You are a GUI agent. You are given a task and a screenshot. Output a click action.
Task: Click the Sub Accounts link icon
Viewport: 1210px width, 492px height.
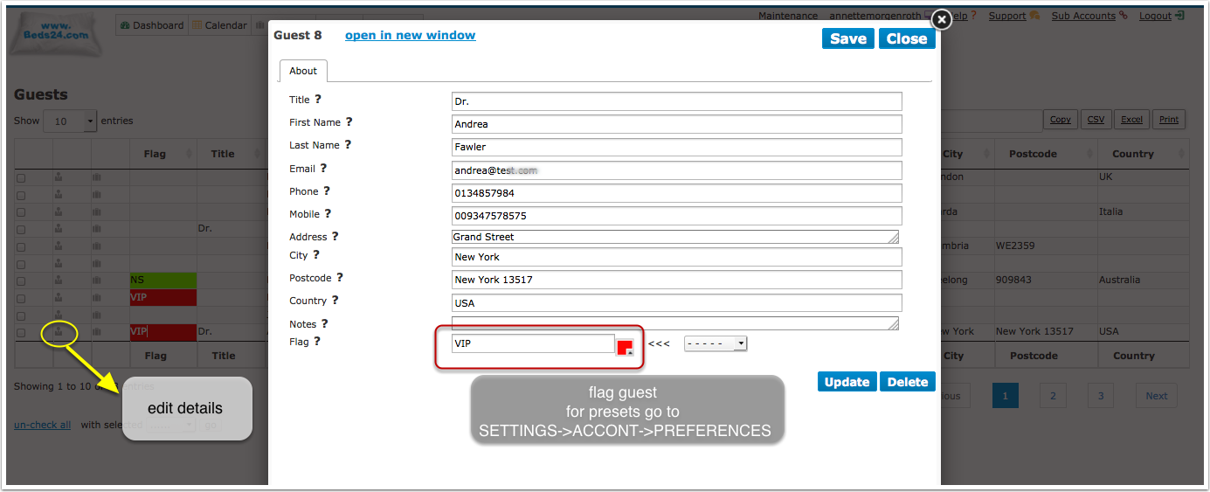point(1123,16)
